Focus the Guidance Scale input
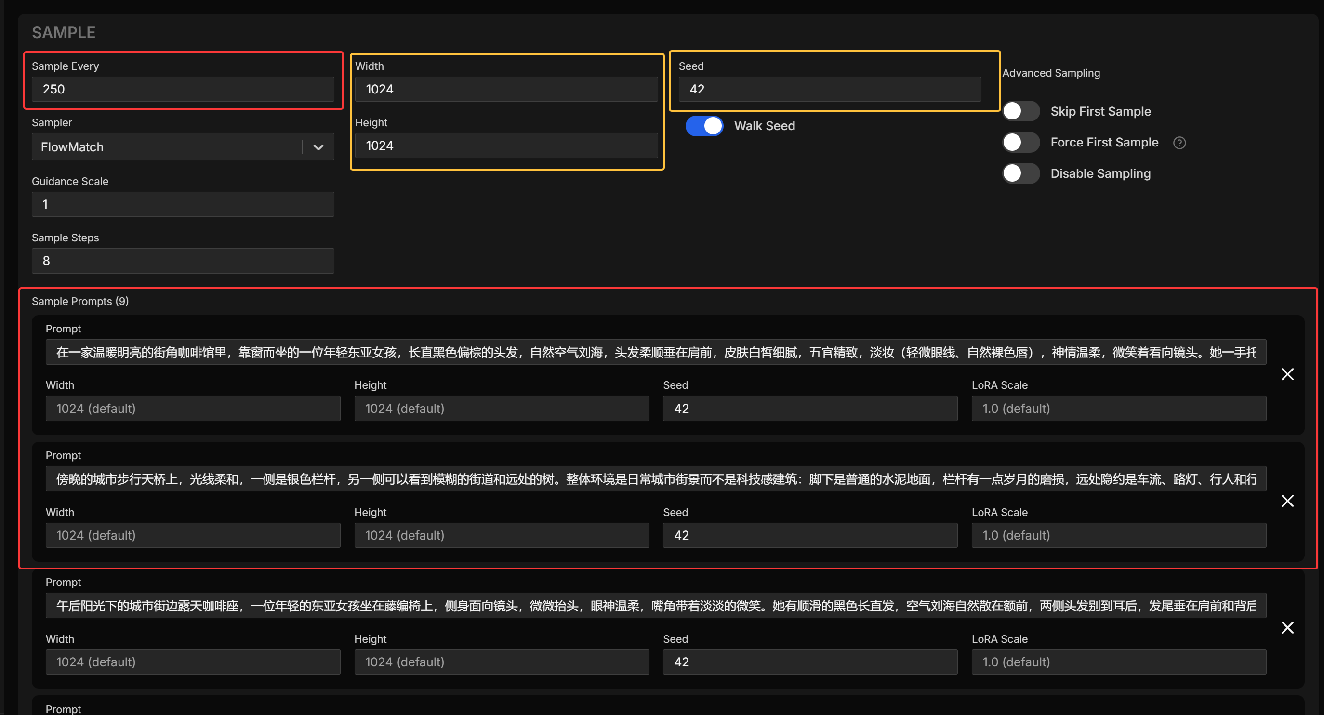The image size is (1324, 715). pyautogui.click(x=183, y=205)
